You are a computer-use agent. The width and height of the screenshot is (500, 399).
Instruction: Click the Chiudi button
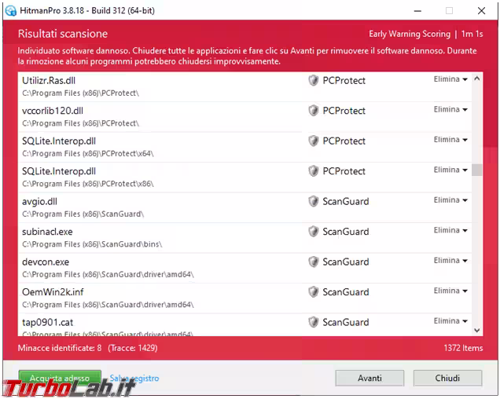[x=447, y=378]
